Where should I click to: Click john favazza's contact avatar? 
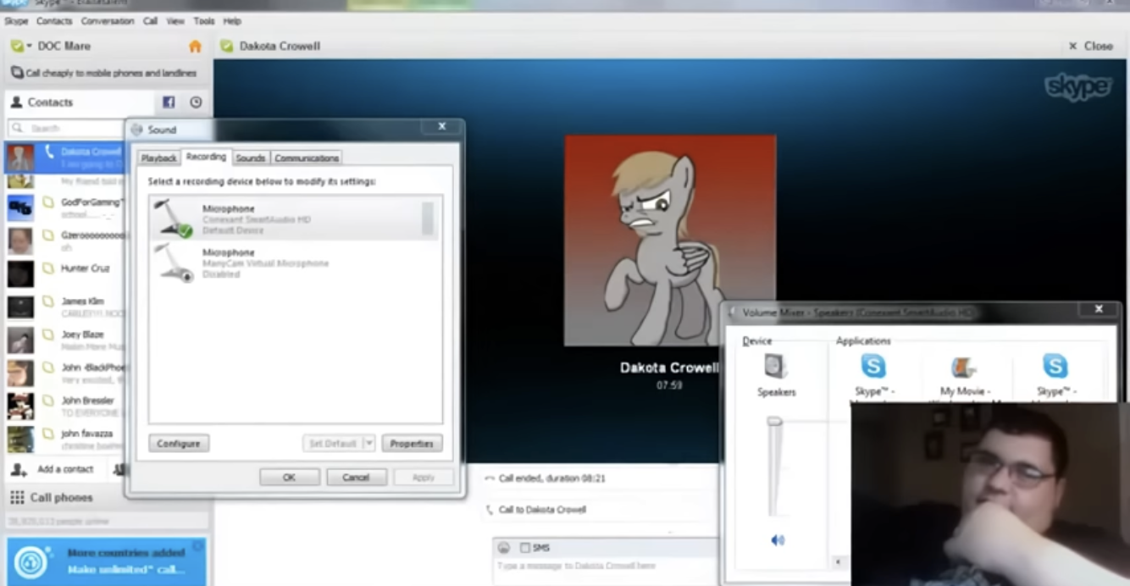click(x=20, y=439)
